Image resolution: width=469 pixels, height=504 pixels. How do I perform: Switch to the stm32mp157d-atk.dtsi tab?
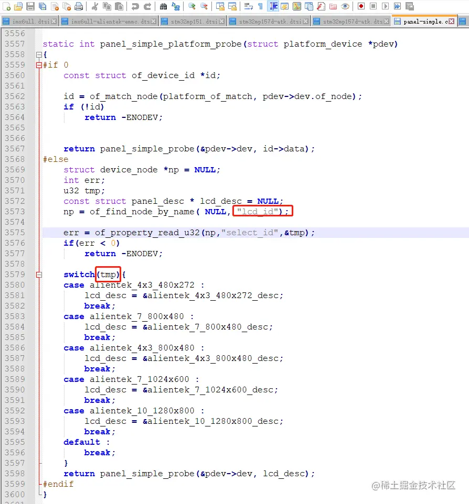pos(270,21)
